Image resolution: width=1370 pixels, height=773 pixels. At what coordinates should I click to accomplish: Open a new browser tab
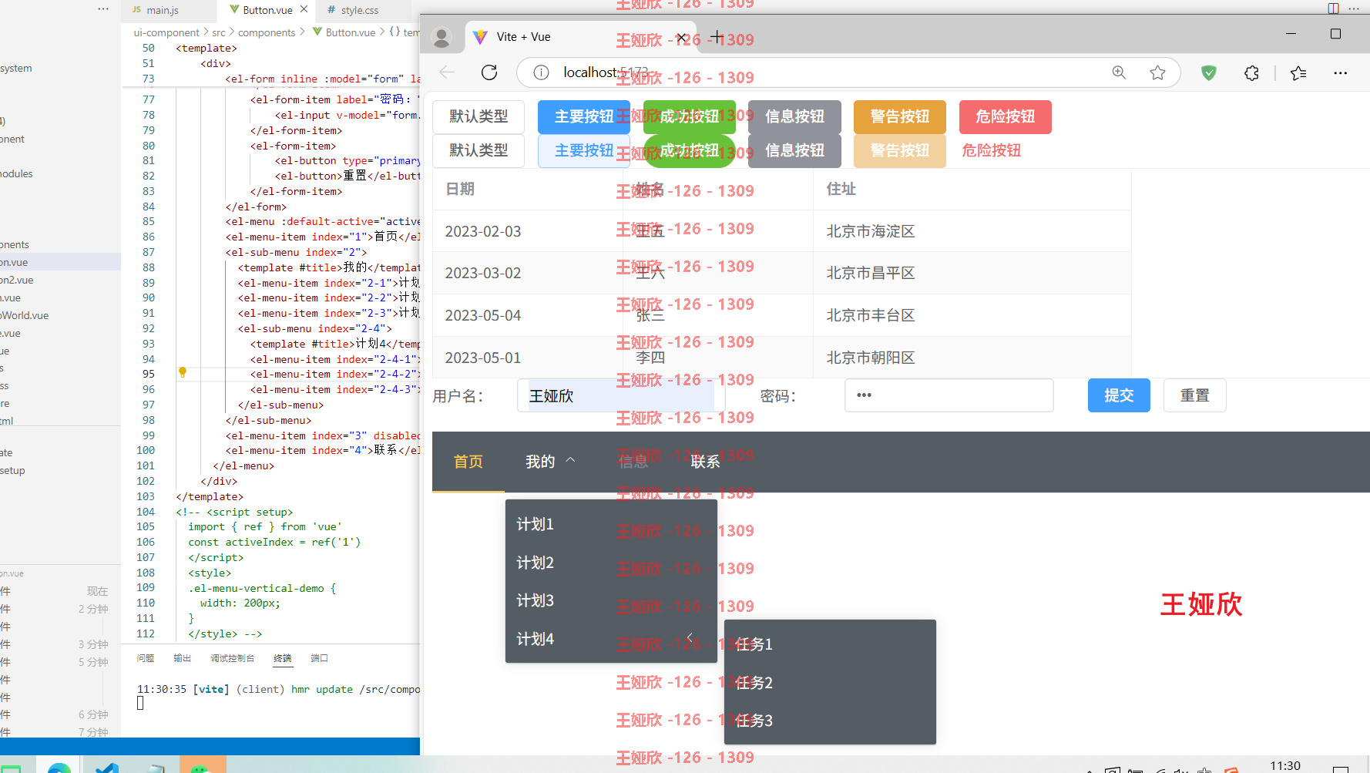click(717, 36)
